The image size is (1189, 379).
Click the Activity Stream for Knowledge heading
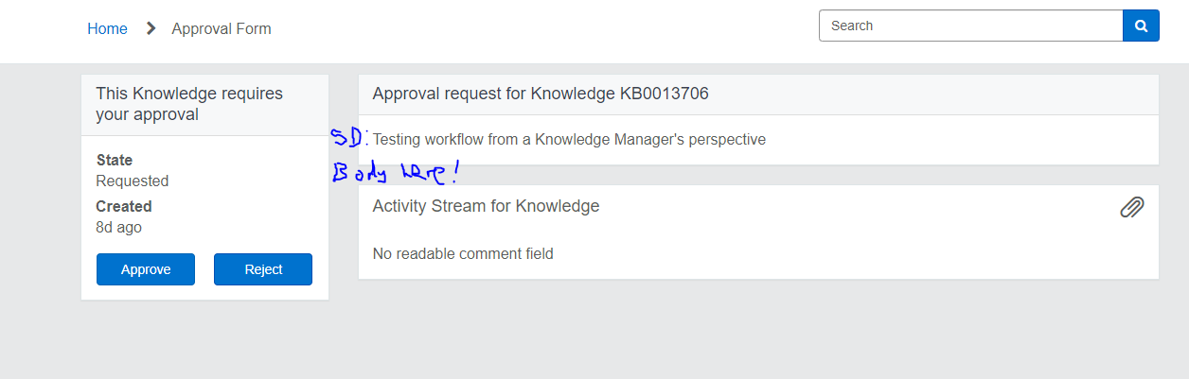click(x=486, y=206)
